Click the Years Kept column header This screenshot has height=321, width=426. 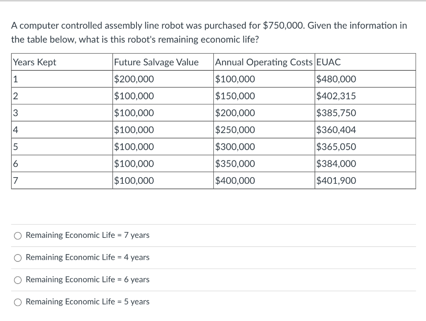coord(62,62)
